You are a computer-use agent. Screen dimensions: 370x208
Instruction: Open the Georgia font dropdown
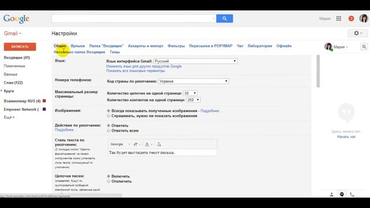(x=120, y=144)
